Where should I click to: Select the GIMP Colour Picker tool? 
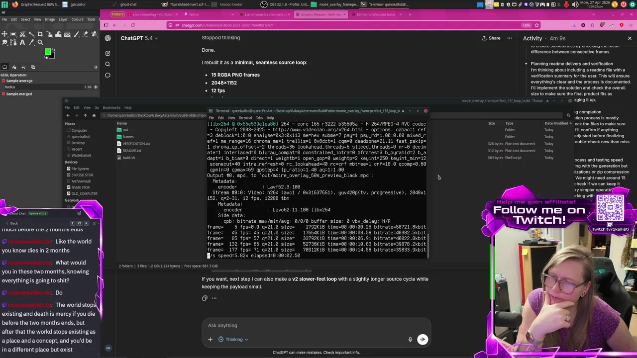tap(31, 43)
